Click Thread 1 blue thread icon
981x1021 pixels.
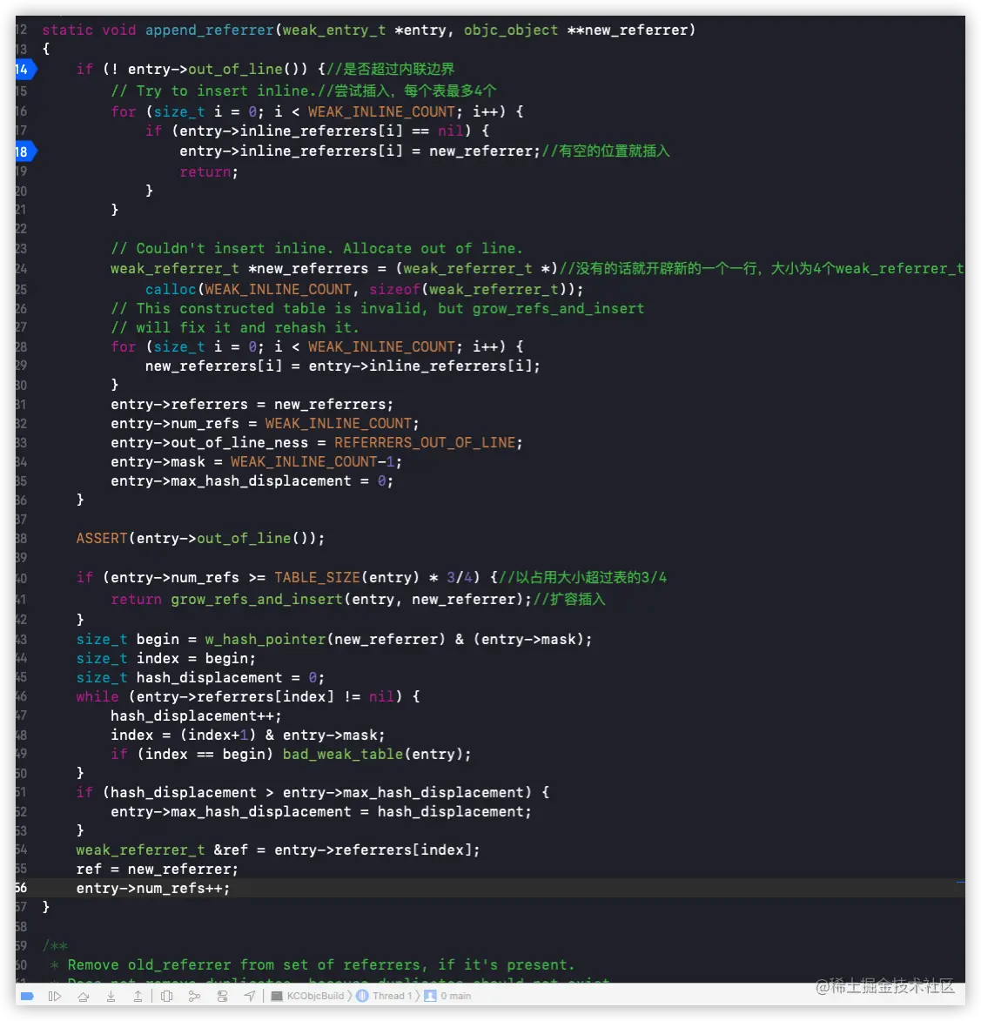click(x=363, y=996)
